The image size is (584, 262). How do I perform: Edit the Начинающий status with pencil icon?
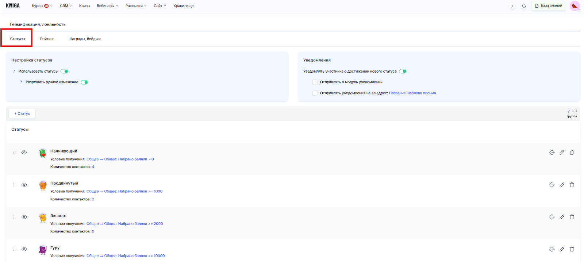click(x=562, y=153)
